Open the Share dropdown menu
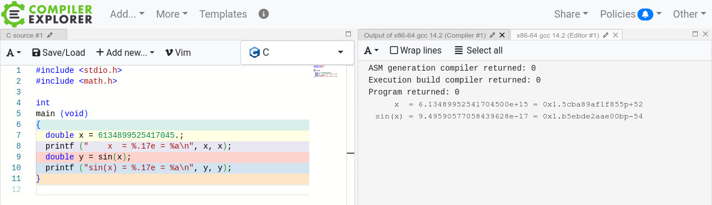 click(x=571, y=14)
